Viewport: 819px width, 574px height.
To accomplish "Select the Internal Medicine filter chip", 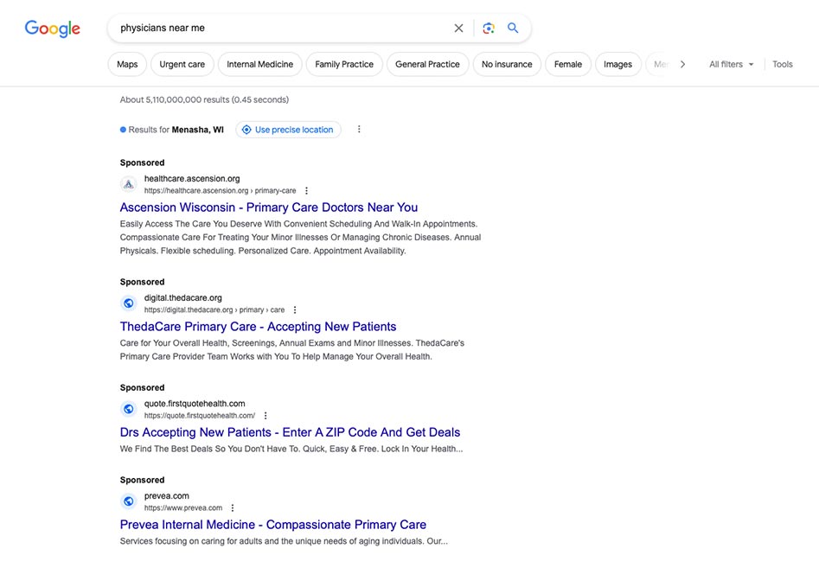I will [x=259, y=64].
